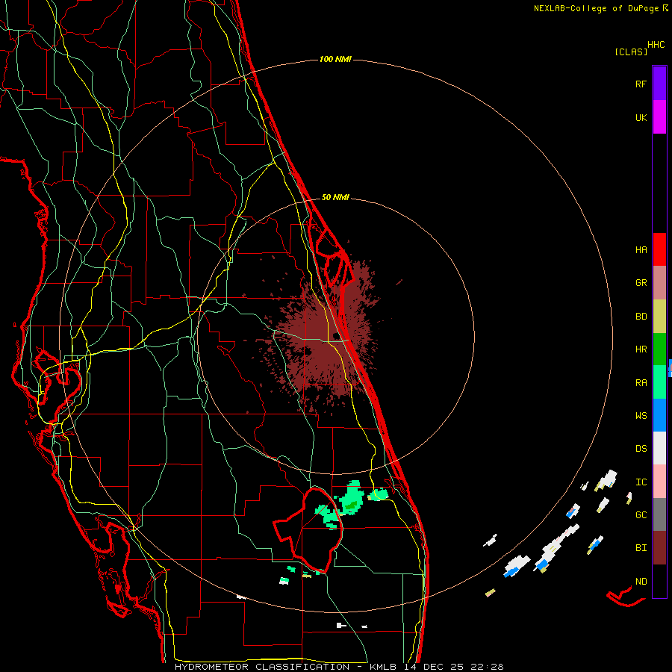Viewport: 672px width, 672px height.
Task: Click the 'HR' legend label
Action: tap(641, 349)
